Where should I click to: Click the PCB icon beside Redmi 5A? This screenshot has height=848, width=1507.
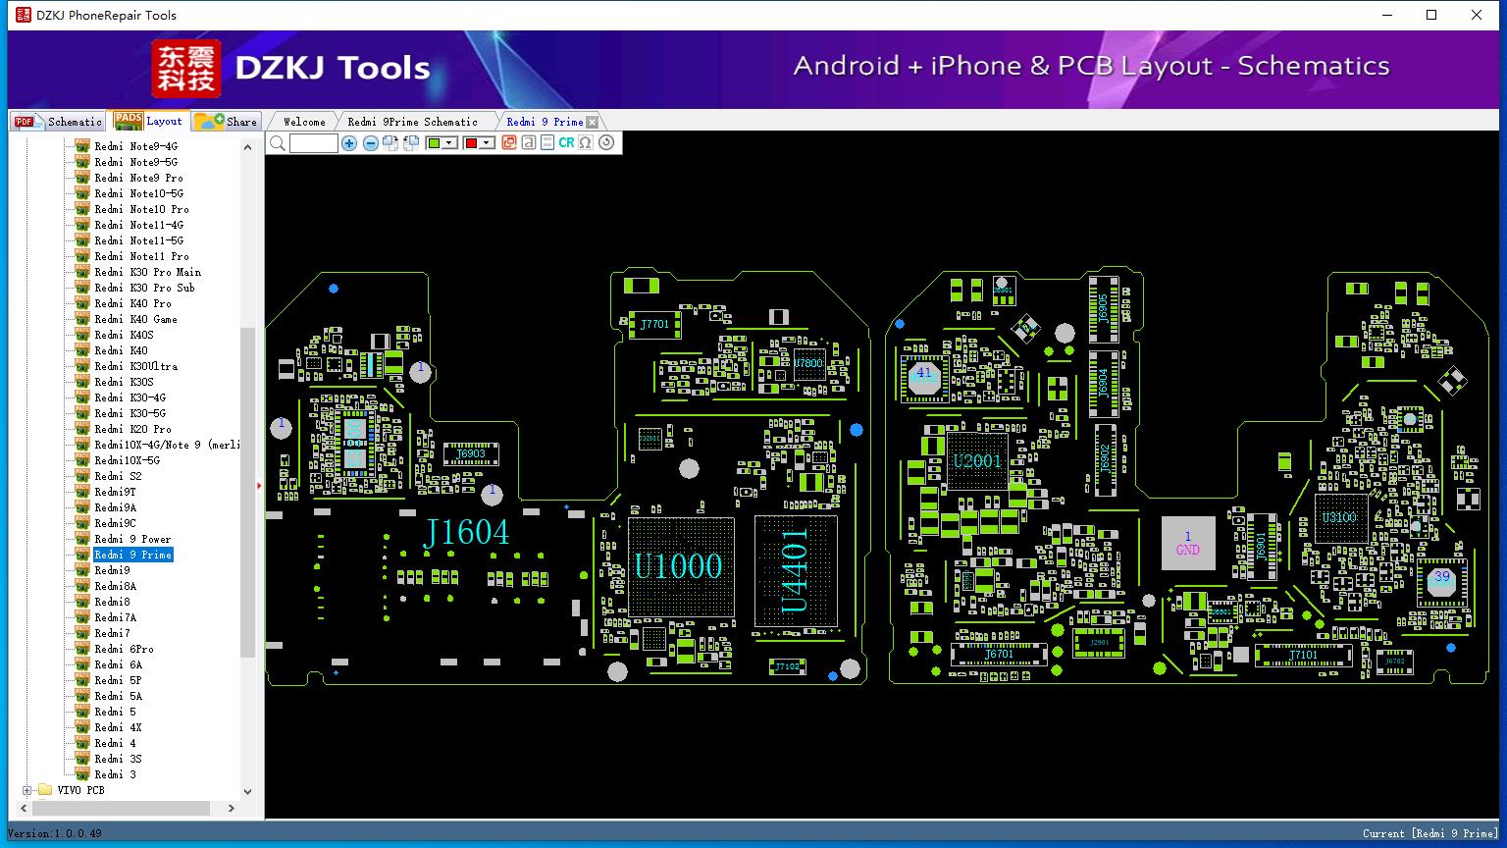[82, 696]
